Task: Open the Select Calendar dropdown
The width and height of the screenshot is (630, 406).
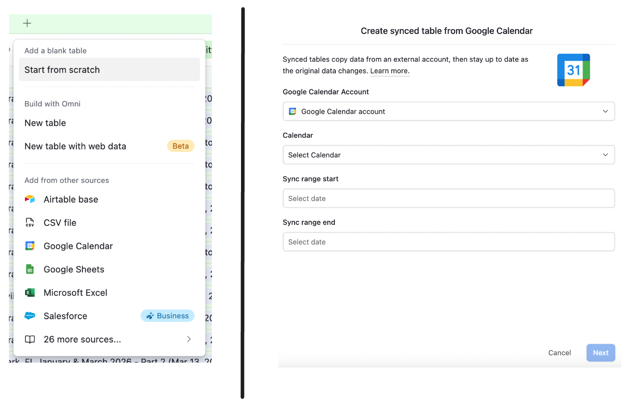Action: 449,155
